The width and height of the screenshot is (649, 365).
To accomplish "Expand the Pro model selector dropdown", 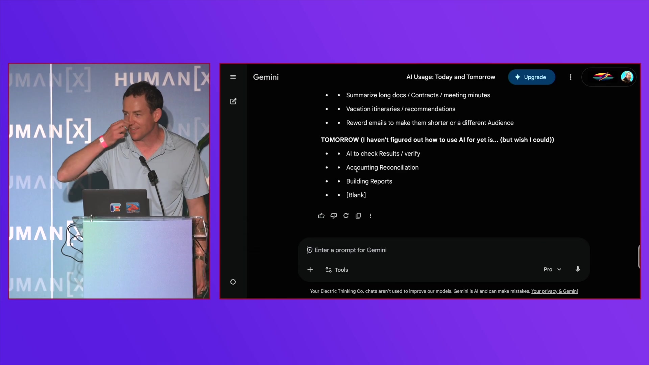I will 552,269.
